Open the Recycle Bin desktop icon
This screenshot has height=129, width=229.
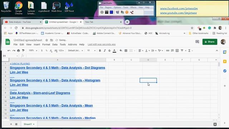click(x=6, y=7)
